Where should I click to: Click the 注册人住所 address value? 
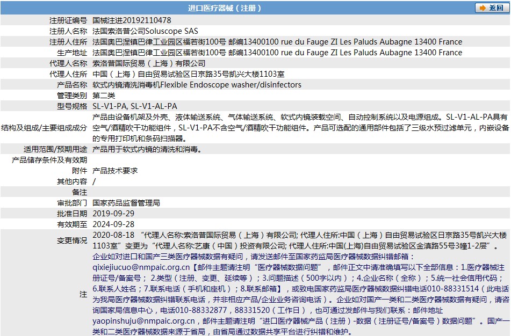pyautogui.click(x=277, y=42)
